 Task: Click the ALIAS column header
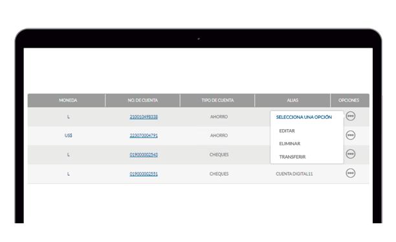pos(292,100)
